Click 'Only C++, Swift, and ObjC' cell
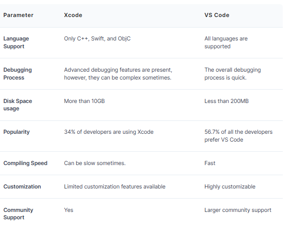The height and width of the screenshot is (234, 286). pyautogui.click(x=97, y=39)
